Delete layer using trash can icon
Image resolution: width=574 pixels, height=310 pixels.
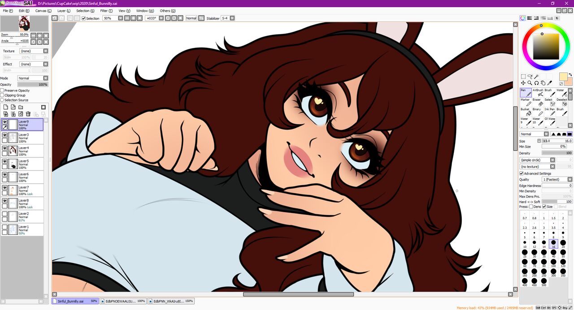coord(28,114)
